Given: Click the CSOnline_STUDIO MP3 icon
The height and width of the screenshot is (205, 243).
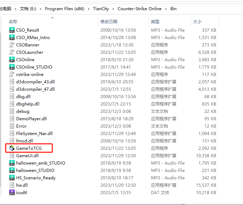Looking at the screenshot, I should click(12, 67).
